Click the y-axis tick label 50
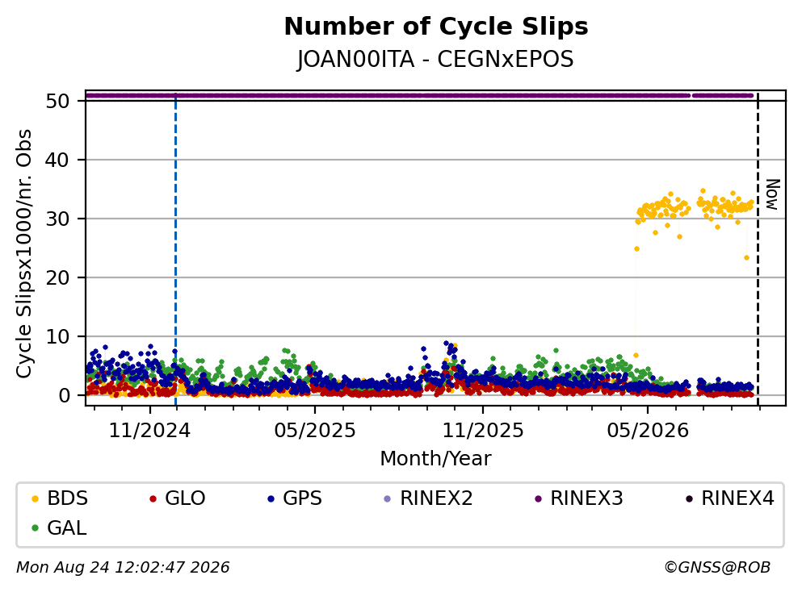The height and width of the screenshot is (592, 802). pyautogui.click(x=57, y=101)
